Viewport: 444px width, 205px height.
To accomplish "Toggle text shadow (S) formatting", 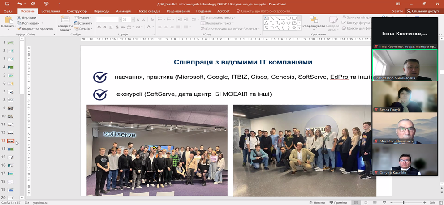I will click(x=116, y=27).
